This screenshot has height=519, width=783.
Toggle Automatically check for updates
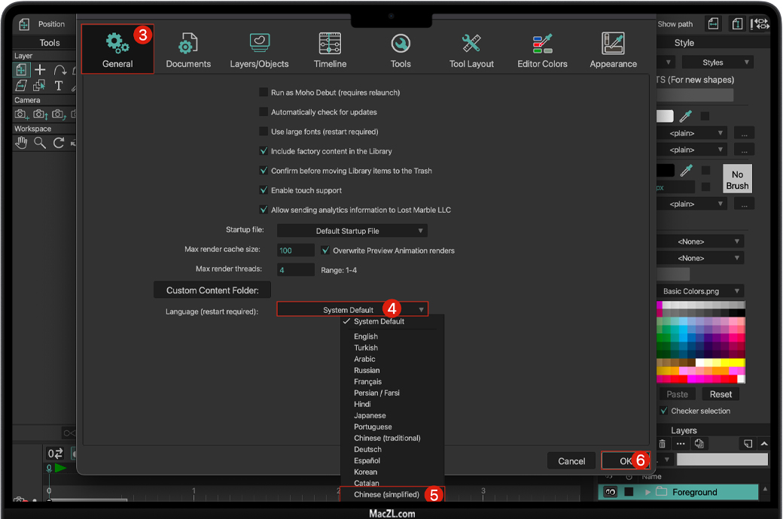(x=264, y=112)
